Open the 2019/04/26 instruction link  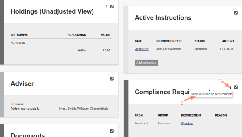142,49
